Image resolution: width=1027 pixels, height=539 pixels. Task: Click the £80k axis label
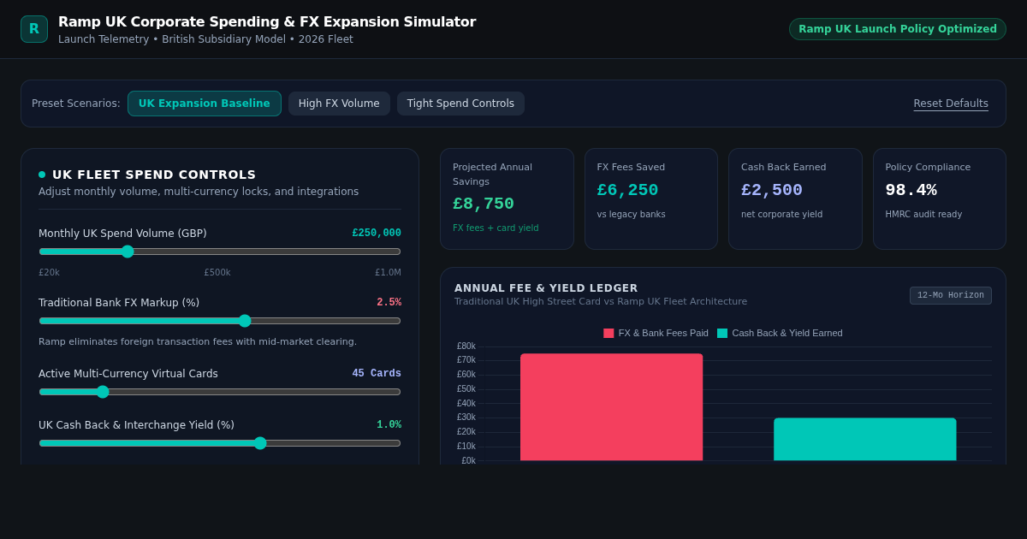click(x=466, y=346)
